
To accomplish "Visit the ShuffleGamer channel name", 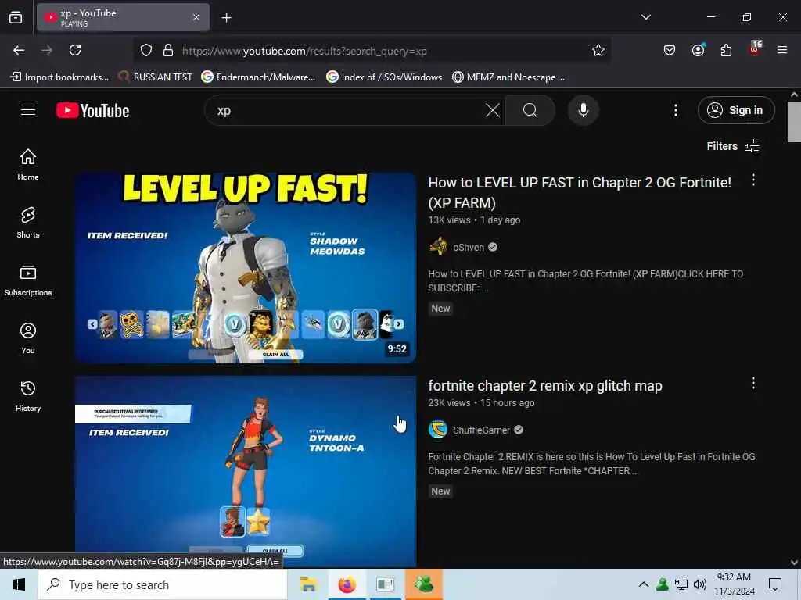I will (481, 430).
